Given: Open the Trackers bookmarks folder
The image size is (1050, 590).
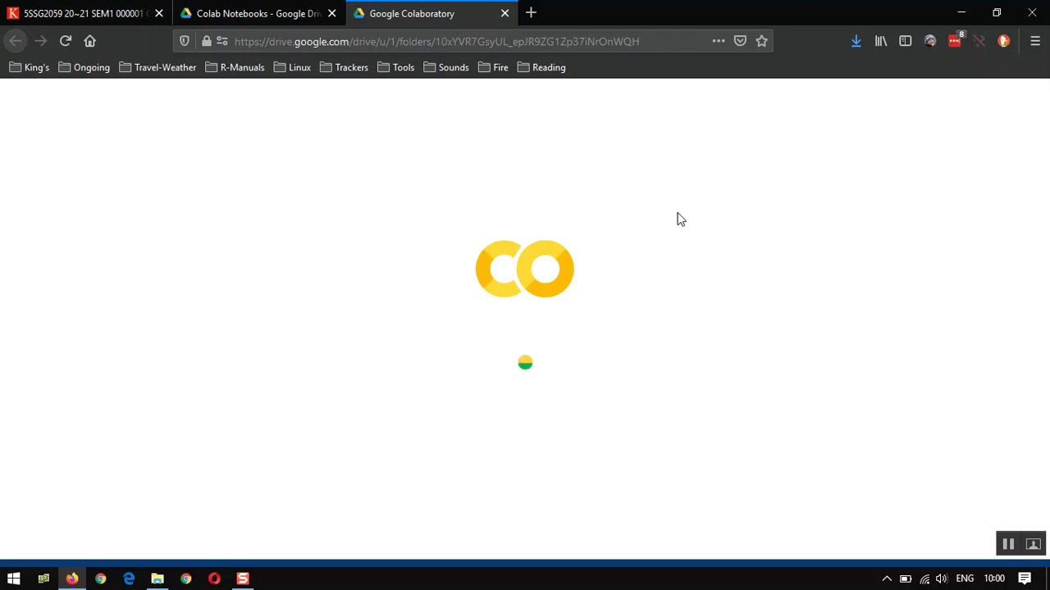Looking at the screenshot, I should (344, 67).
